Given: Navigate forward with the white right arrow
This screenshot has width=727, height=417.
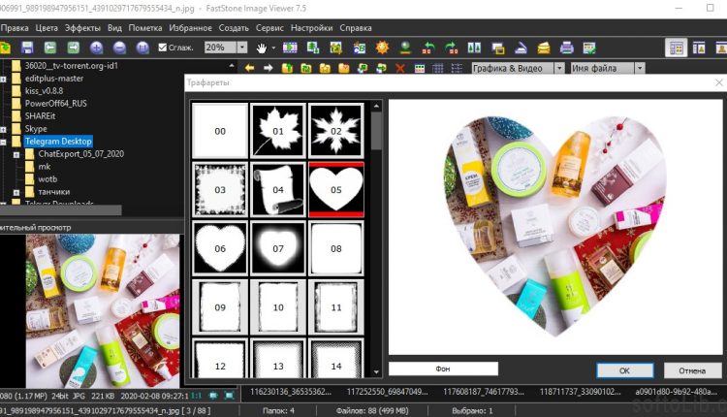Looking at the screenshot, I should (268, 68).
